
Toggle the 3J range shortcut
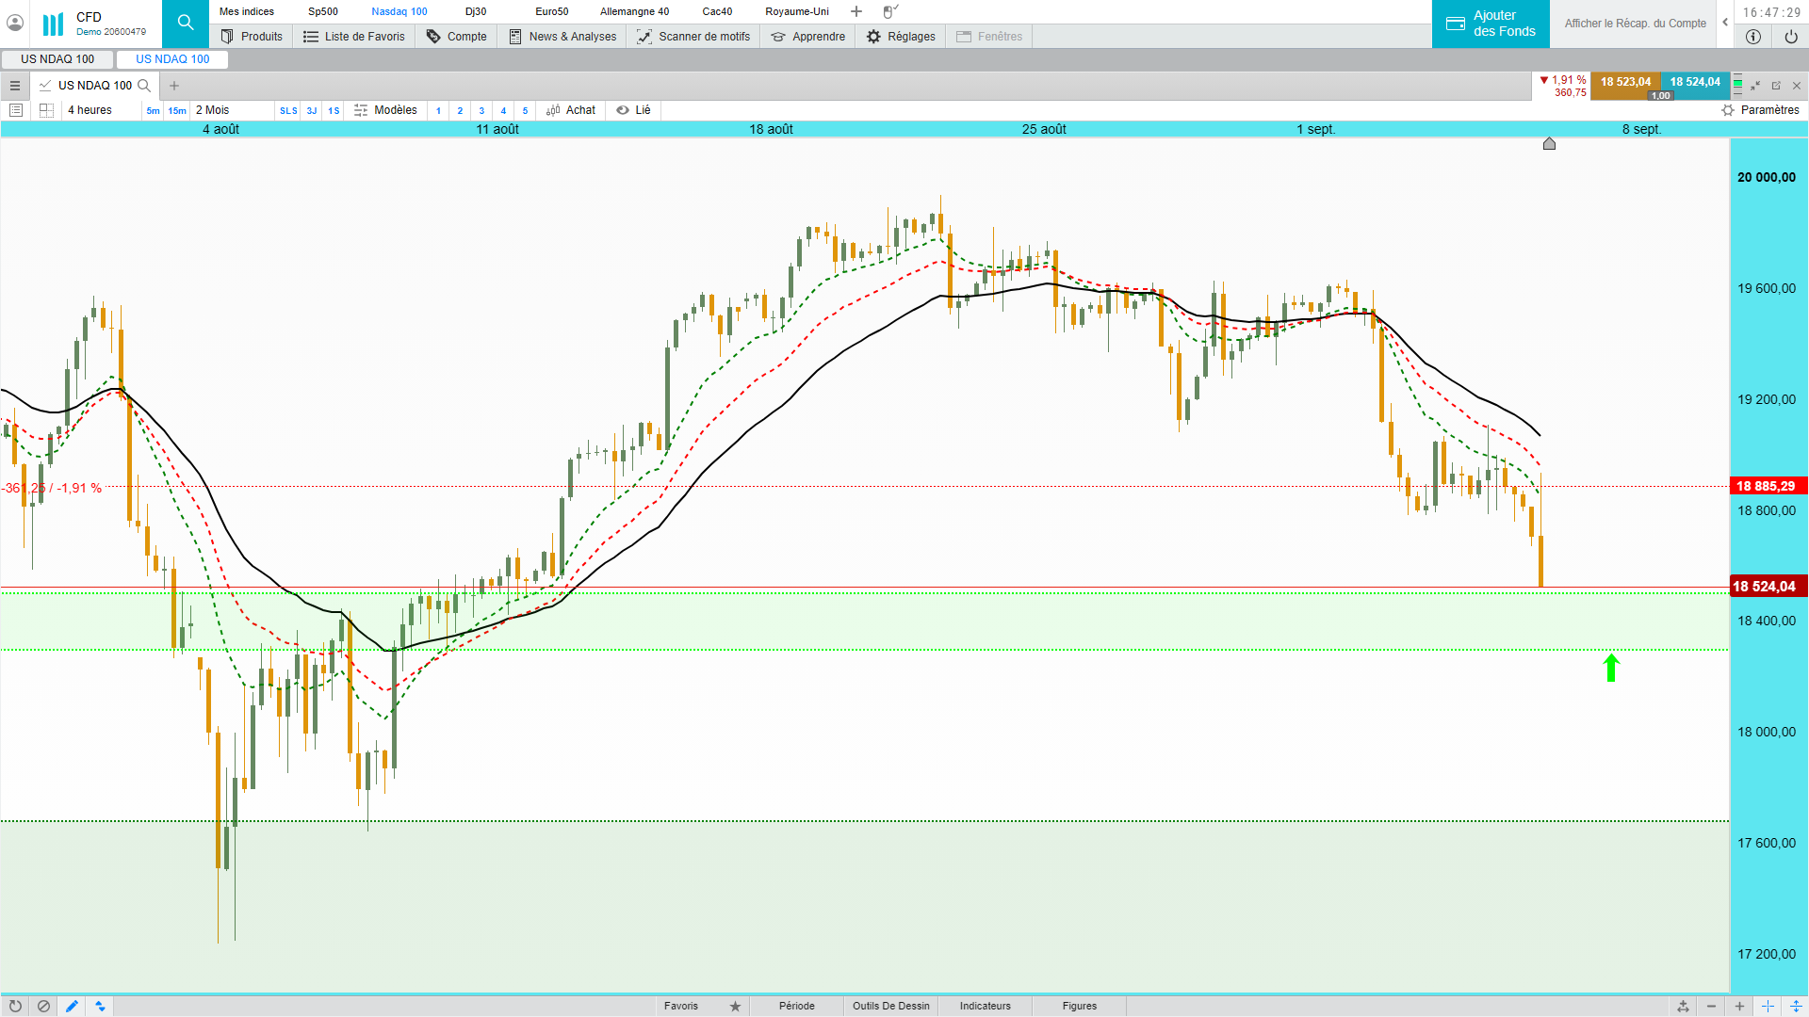click(x=312, y=110)
